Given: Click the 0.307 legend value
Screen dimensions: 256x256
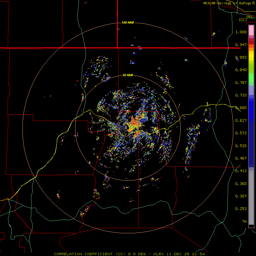Looking at the screenshot, I should [x=241, y=196].
